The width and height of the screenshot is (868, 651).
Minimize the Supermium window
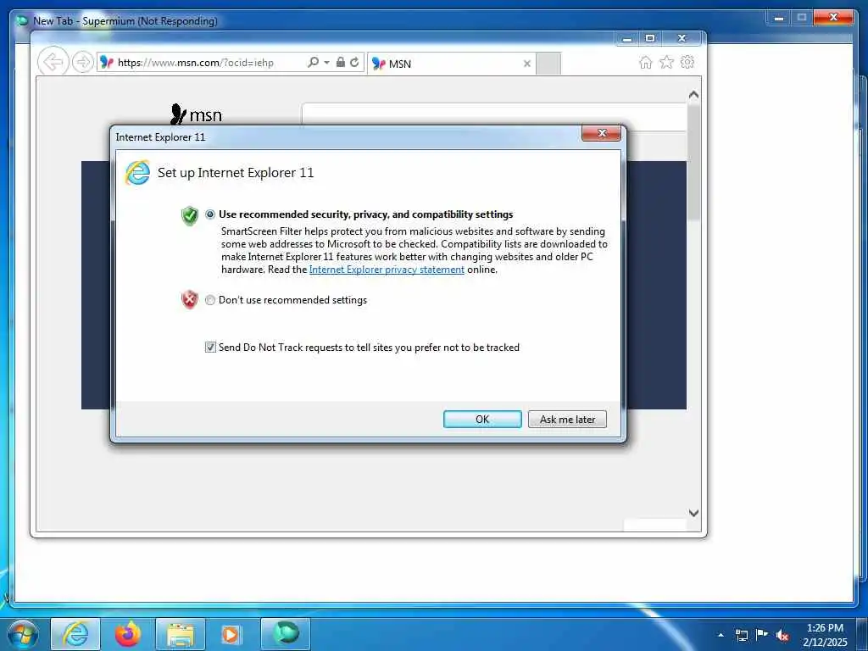pos(779,18)
